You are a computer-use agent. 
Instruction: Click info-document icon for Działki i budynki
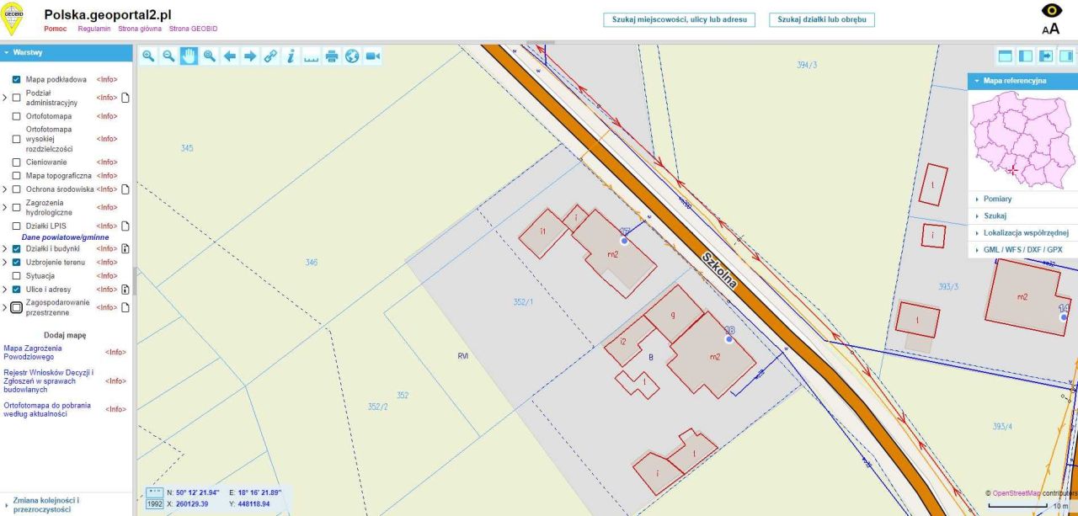point(125,249)
